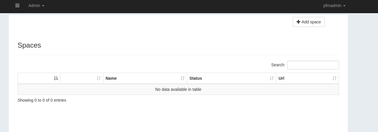The width and height of the screenshot is (378, 132).
Task: Sort table by Url header text
Action: point(281,78)
